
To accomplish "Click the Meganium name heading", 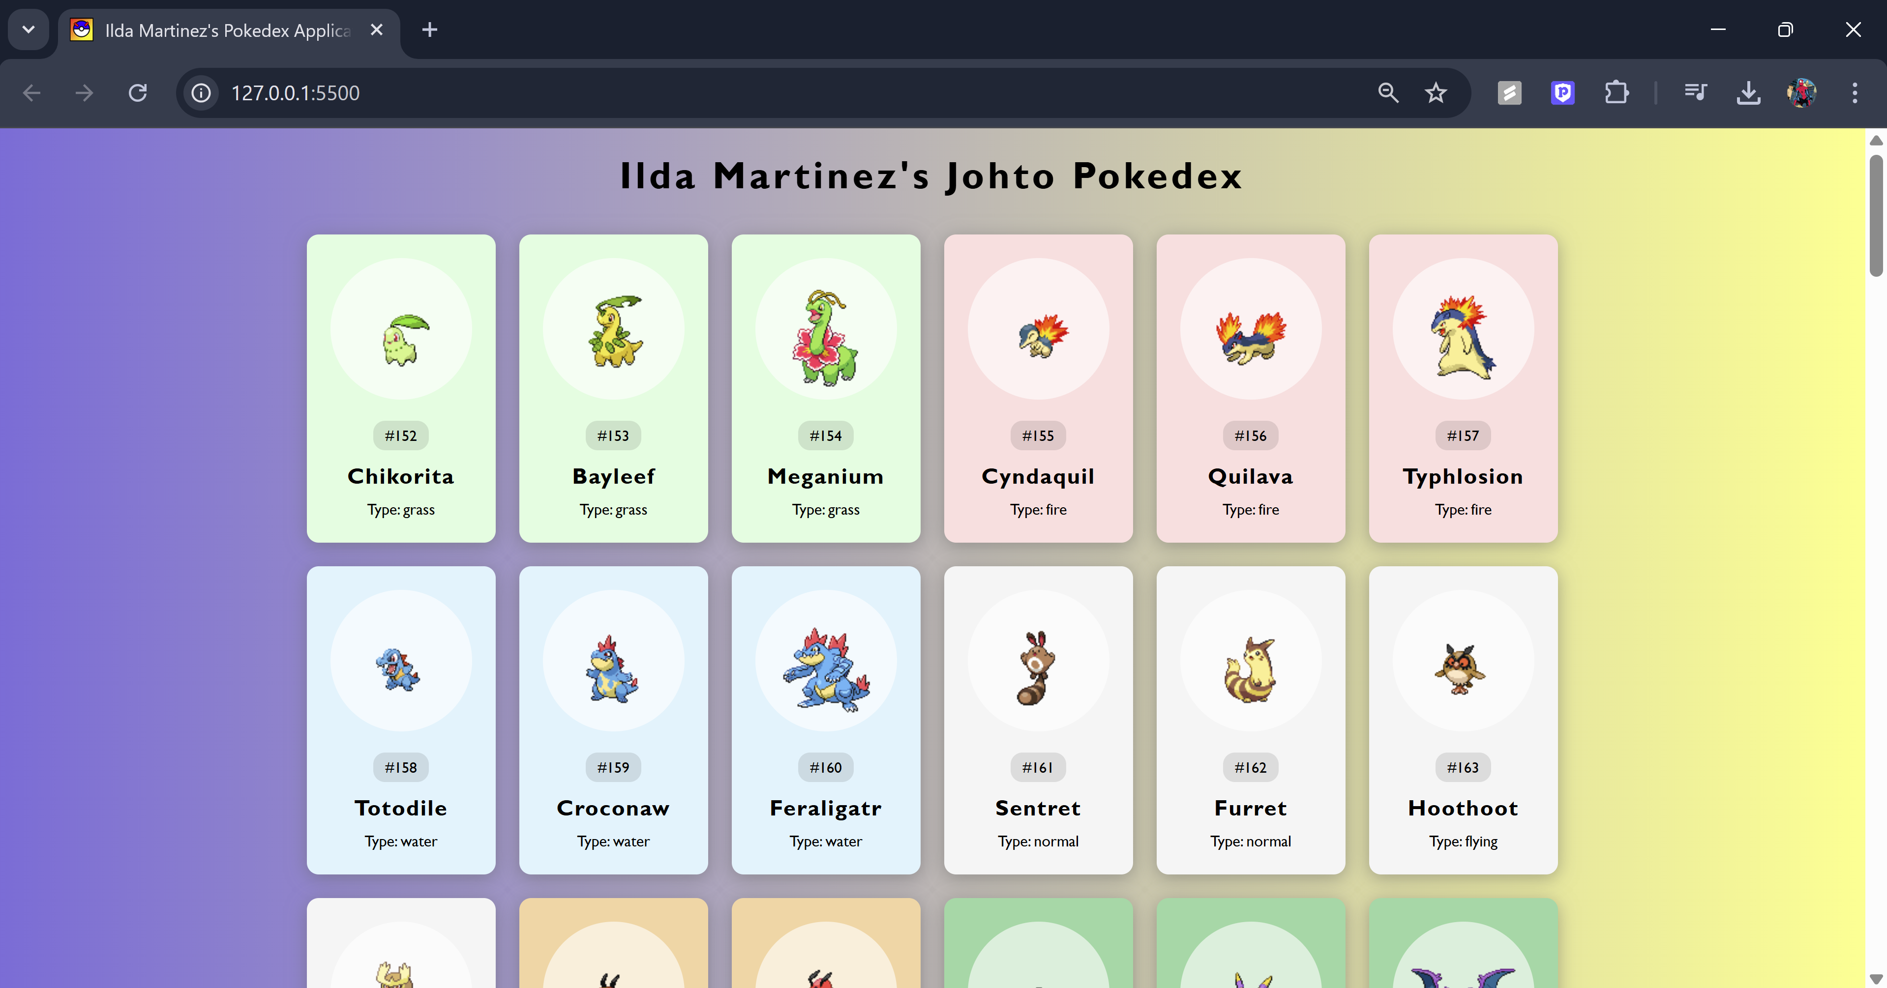I will tap(826, 477).
